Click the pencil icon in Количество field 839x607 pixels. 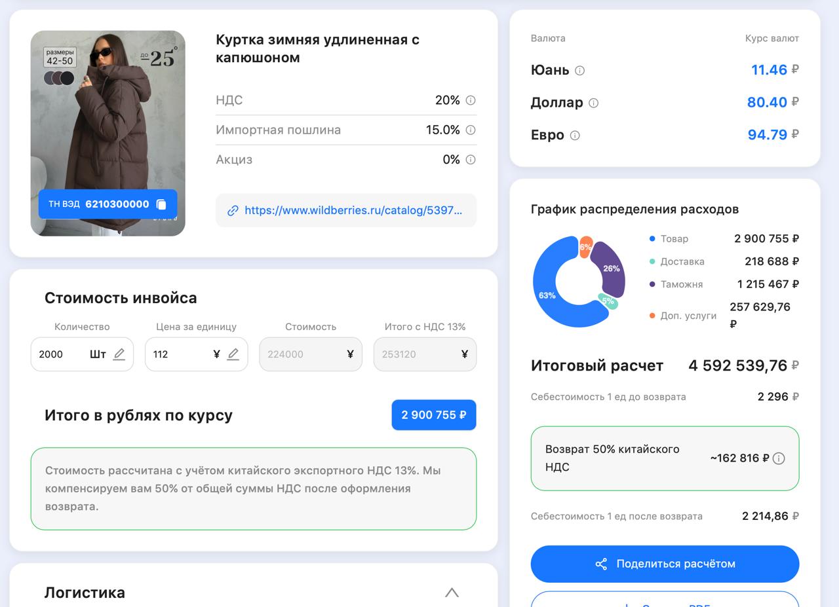(119, 354)
